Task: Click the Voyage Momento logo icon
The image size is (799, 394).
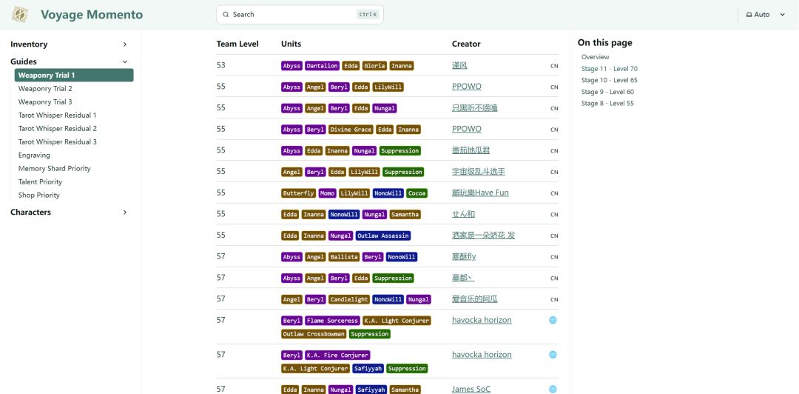Action: (20, 15)
